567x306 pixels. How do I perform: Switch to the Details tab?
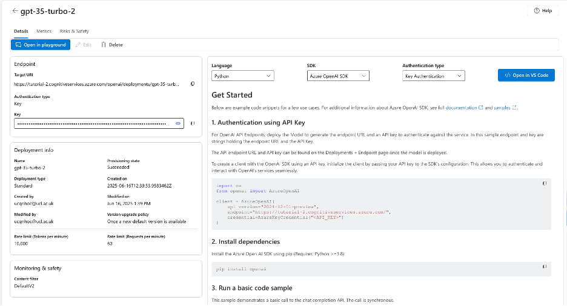pos(21,31)
